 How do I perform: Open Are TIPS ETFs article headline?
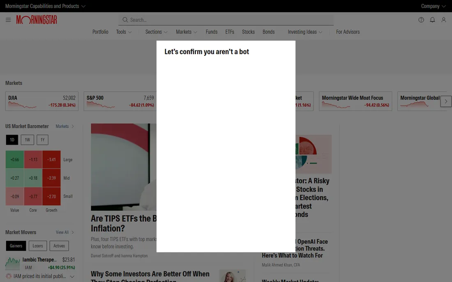click(x=124, y=223)
